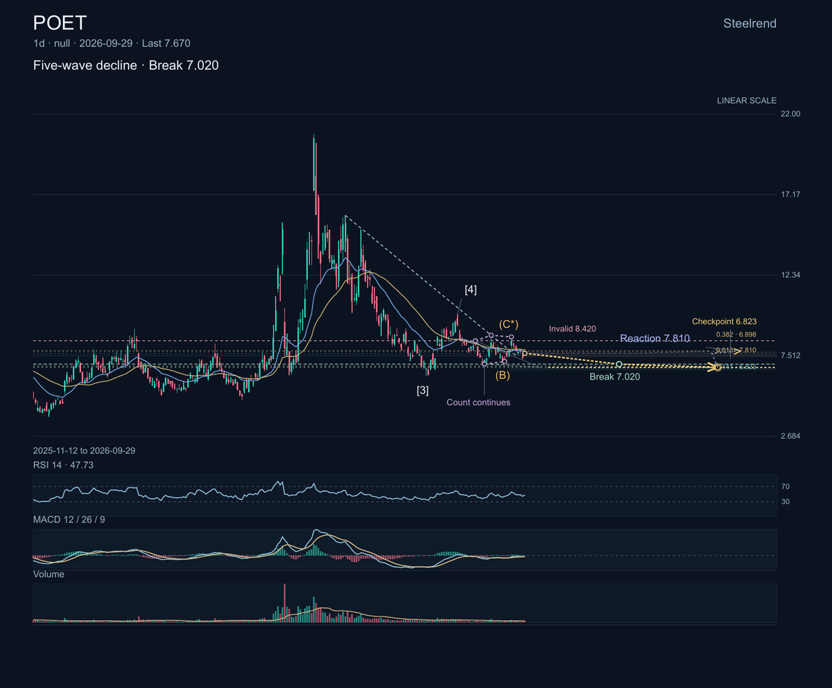This screenshot has width=832, height=688.
Task: Click the (C*) wave label
Action: 509,324
